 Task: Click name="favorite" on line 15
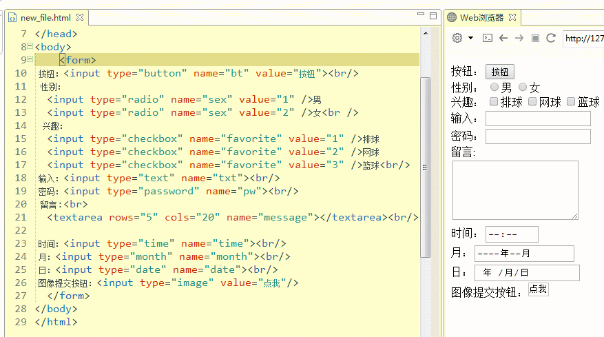236,139
